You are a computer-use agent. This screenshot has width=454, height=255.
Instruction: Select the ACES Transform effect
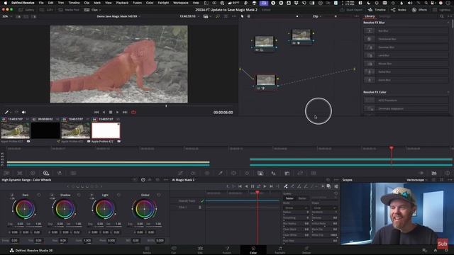coord(406,101)
